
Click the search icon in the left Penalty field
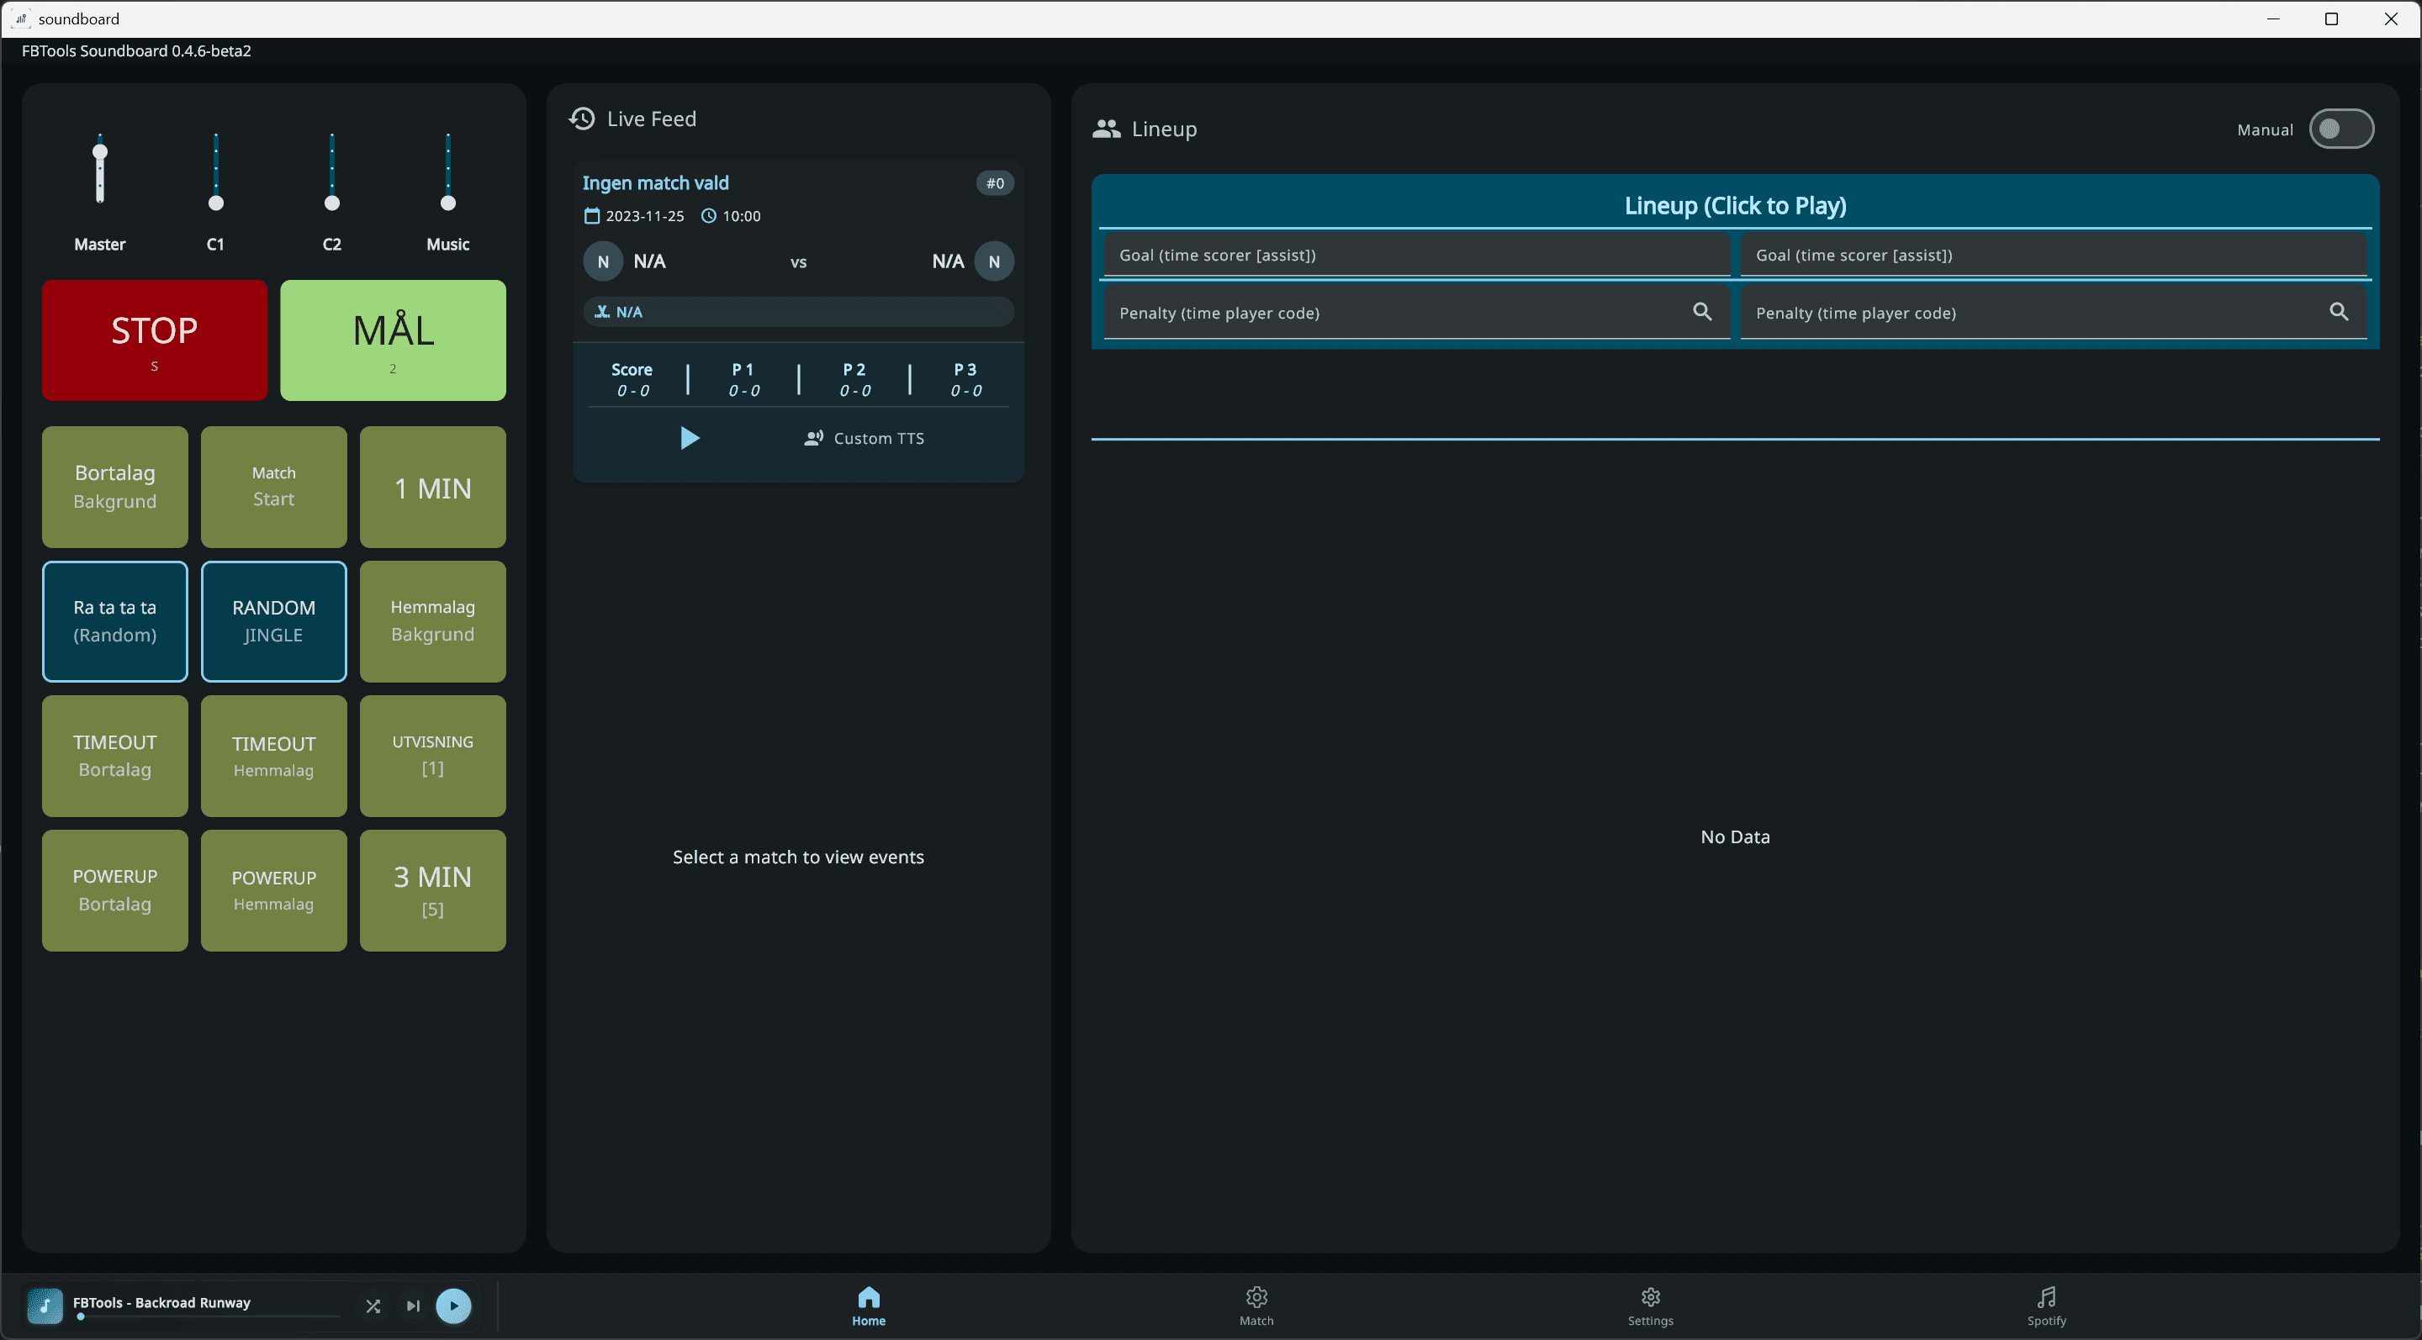click(1703, 311)
